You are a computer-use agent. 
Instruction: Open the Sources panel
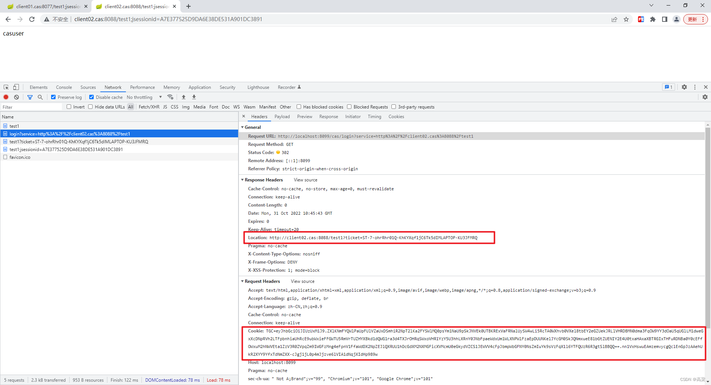click(x=88, y=87)
